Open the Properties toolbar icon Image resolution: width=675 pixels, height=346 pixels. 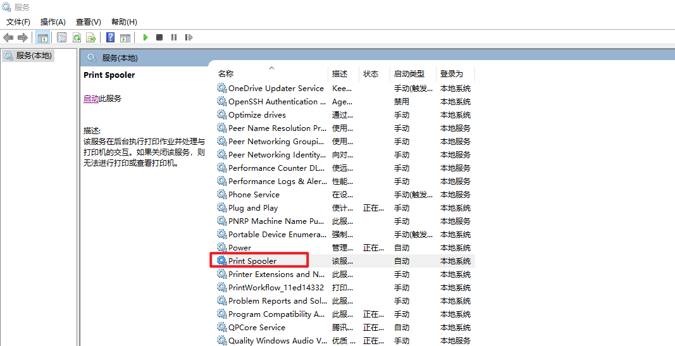(x=61, y=37)
